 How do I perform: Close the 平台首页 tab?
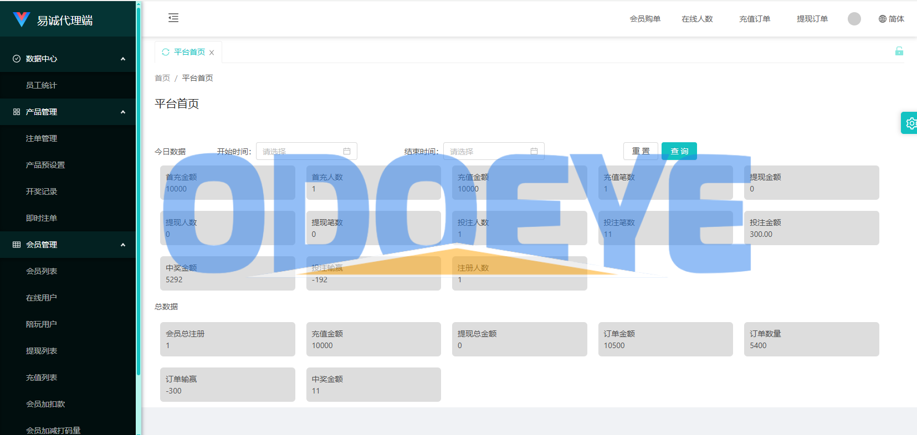tap(212, 53)
